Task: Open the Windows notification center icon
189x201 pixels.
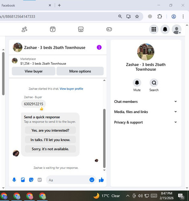Action: pos(181,196)
